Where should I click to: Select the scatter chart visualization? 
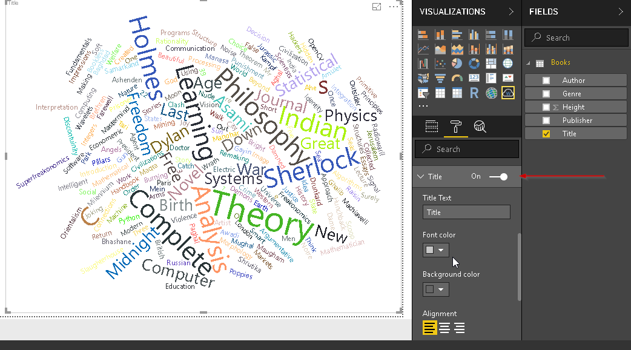440,64
